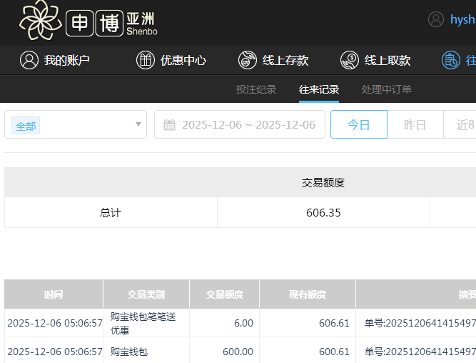Click the 线上存款 deposit icon
This screenshot has height=363, width=476.
pyautogui.click(x=248, y=60)
